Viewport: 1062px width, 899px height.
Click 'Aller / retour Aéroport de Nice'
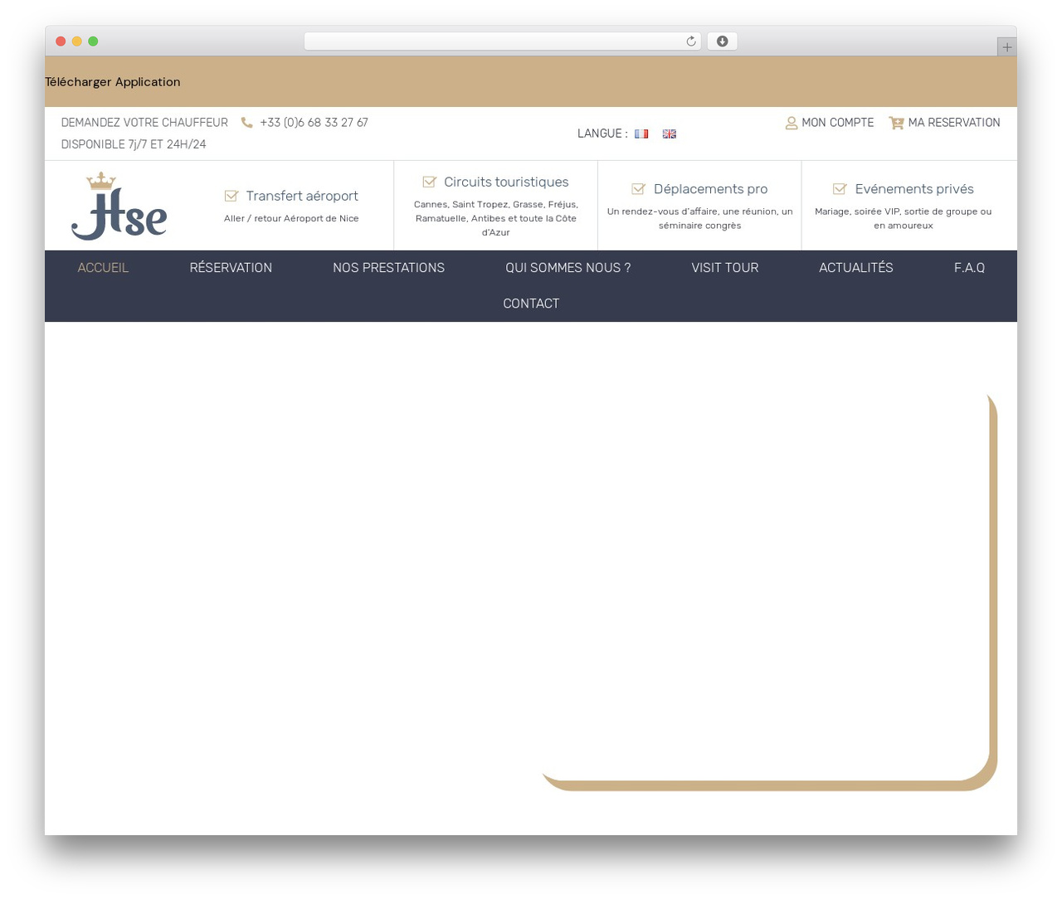(291, 219)
